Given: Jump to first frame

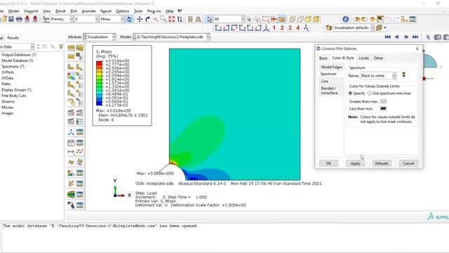Looking at the screenshot, I should point(387,37).
